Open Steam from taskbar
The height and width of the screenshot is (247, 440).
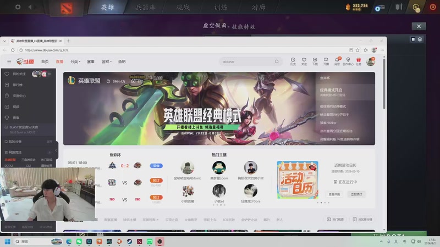[x=129, y=242]
